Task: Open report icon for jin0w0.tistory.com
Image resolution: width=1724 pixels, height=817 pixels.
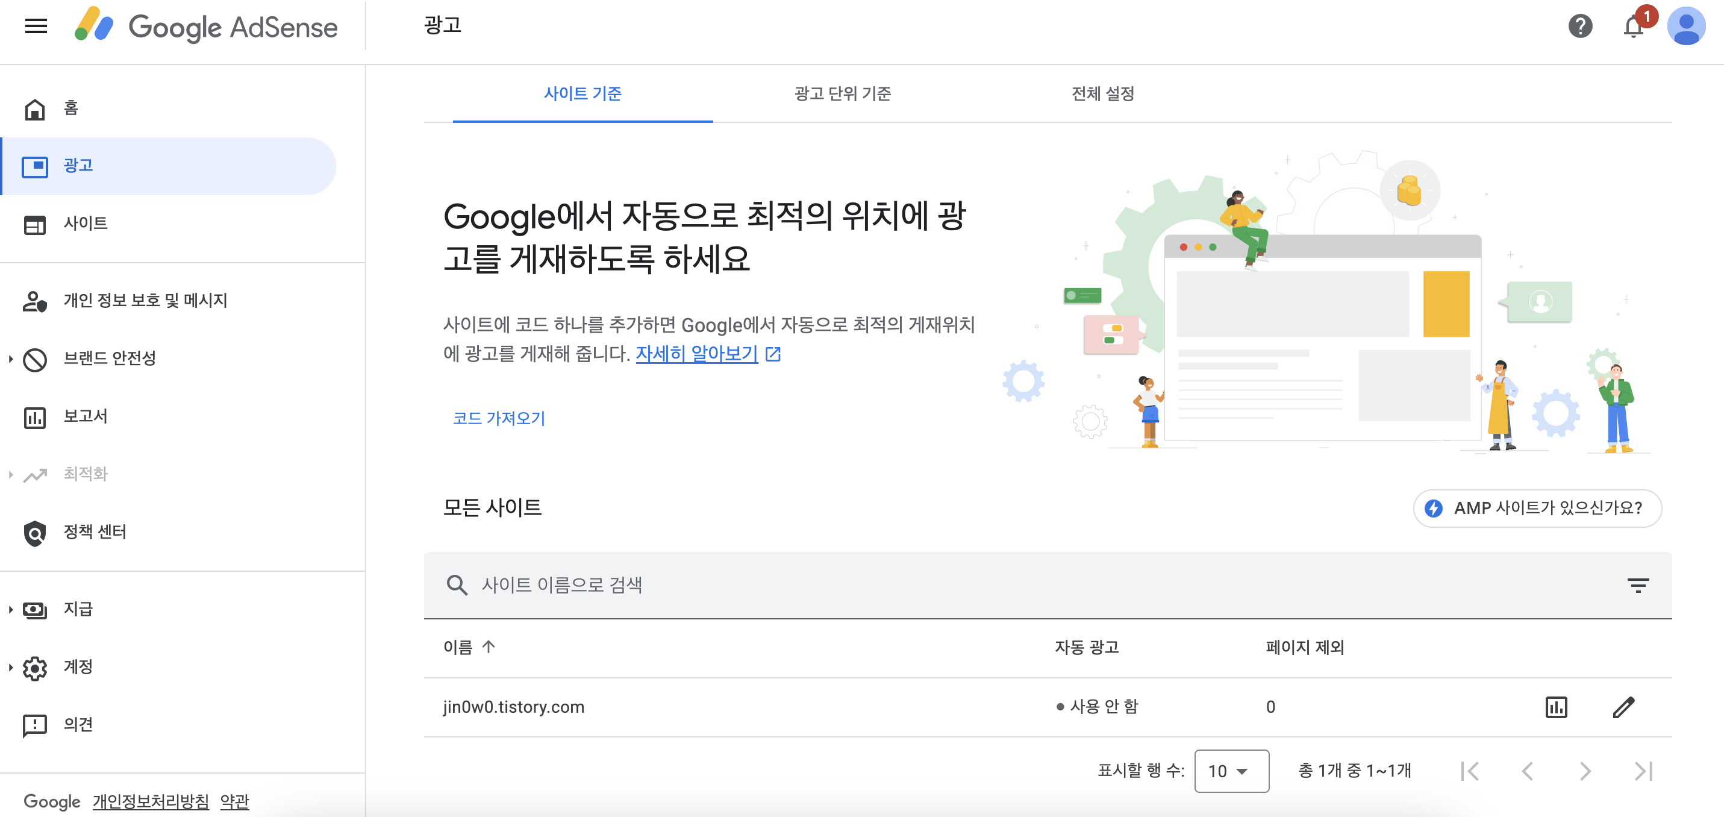Action: pos(1556,707)
